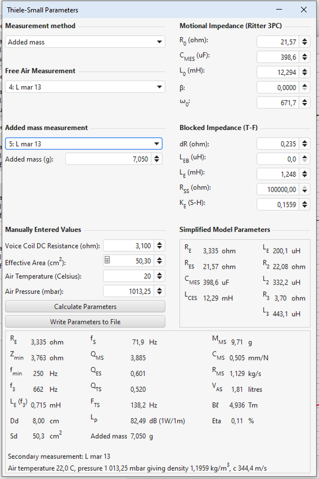
Task: Click the CMS value 0,505 mm/N
Action: (x=249, y=357)
